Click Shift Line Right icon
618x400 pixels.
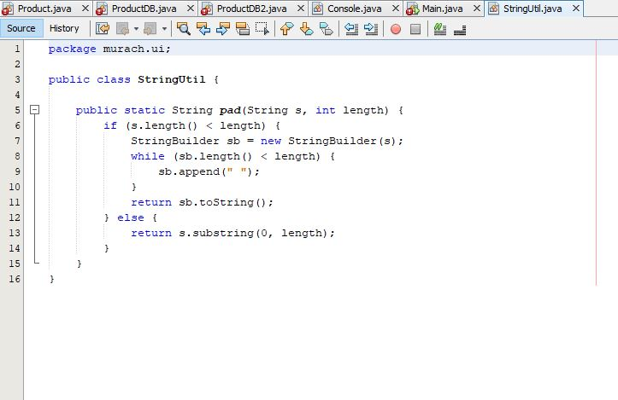[x=371, y=29]
